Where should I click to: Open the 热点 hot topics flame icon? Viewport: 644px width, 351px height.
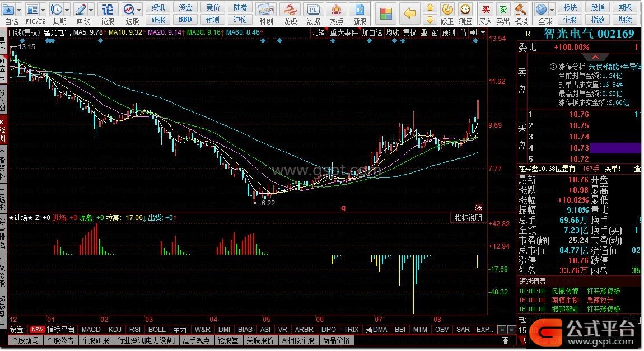pyautogui.click(x=337, y=10)
